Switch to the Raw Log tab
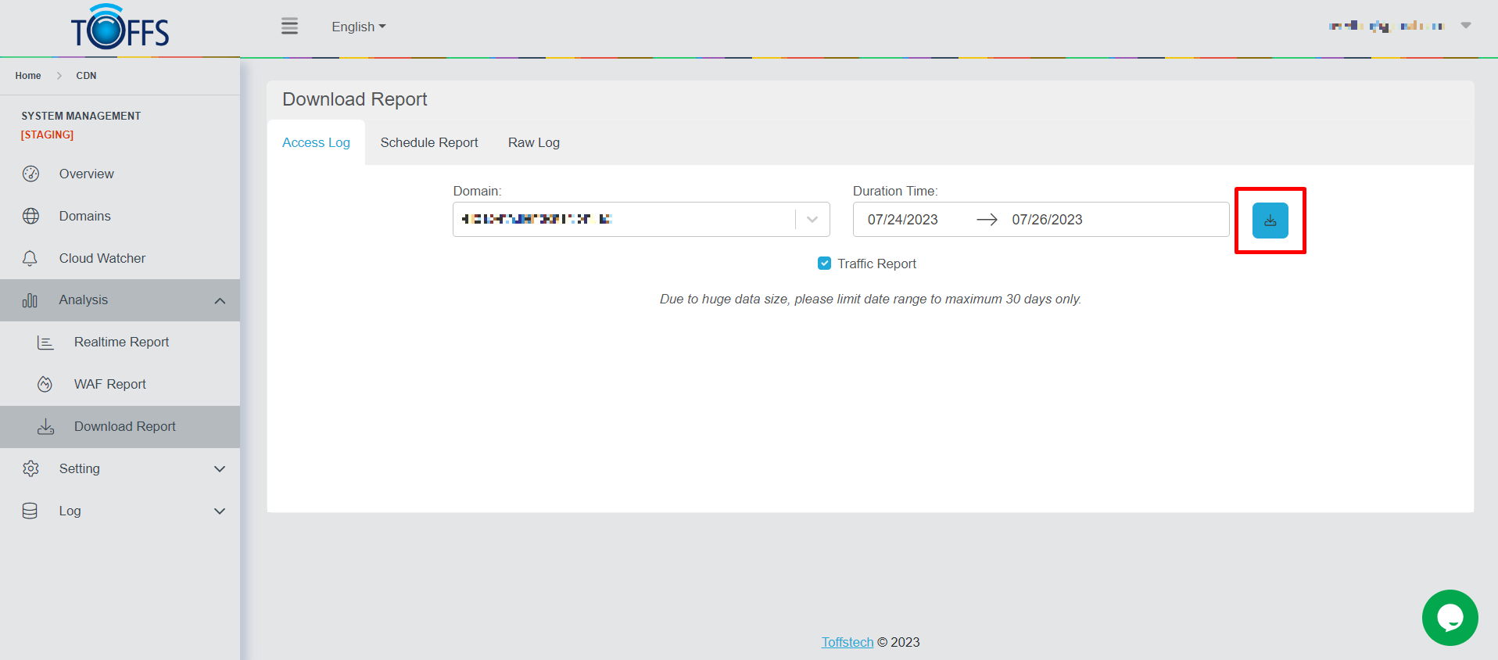Image resolution: width=1498 pixels, height=660 pixels. click(533, 142)
